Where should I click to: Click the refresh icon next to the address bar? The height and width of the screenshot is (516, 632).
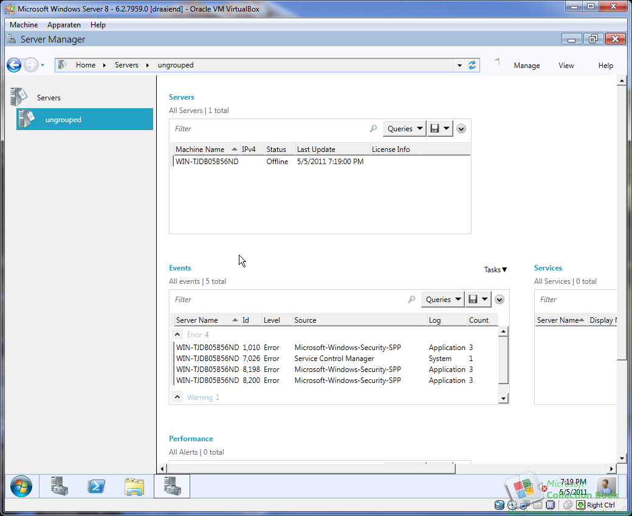pos(472,64)
